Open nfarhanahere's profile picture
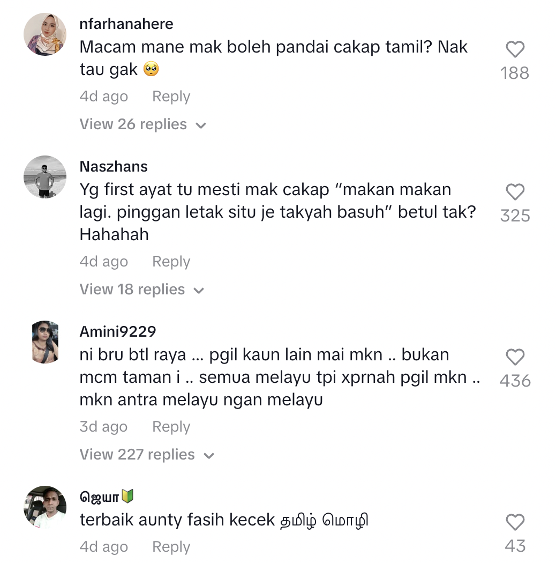Image resolution: width=556 pixels, height=563 pixels. pyautogui.click(x=45, y=34)
